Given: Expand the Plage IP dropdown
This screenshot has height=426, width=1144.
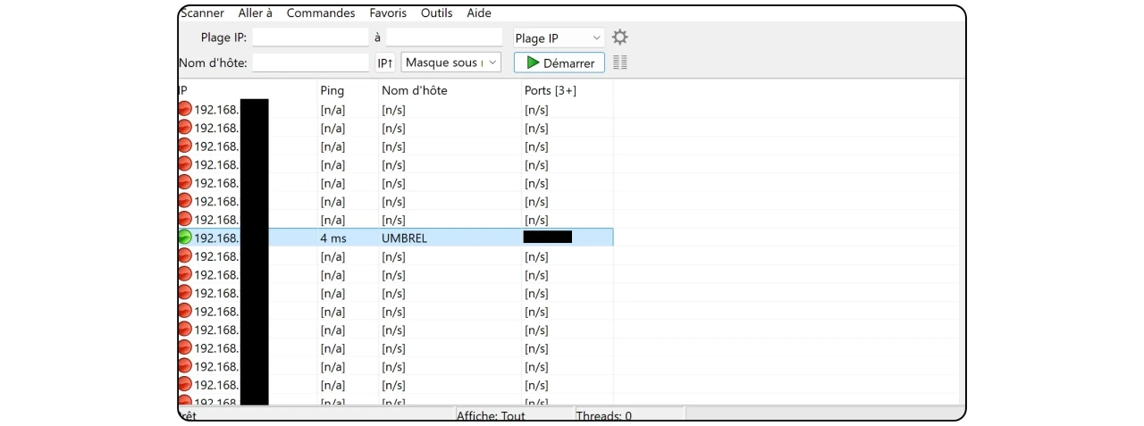Looking at the screenshot, I should (x=559, y=38).
